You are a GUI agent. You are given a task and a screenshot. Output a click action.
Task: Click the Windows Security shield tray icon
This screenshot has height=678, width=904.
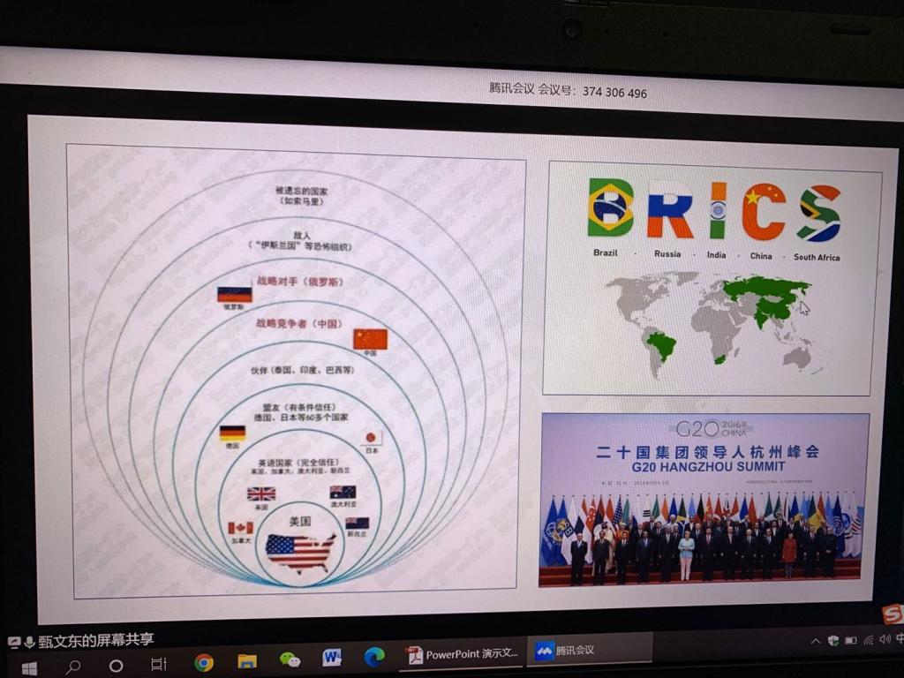click(x=833, y=640)
